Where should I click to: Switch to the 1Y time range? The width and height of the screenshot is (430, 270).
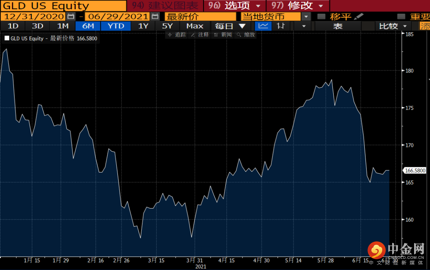pos(143,26)
